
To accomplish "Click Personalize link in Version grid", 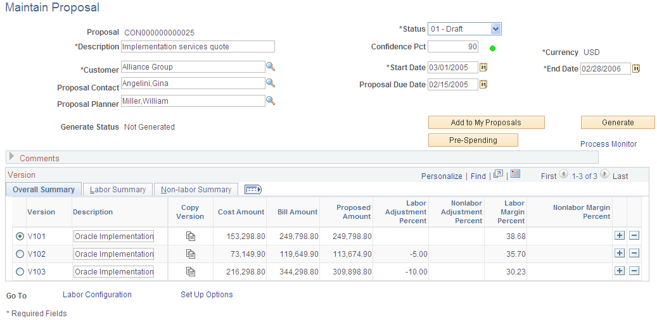I will [442, 176].
